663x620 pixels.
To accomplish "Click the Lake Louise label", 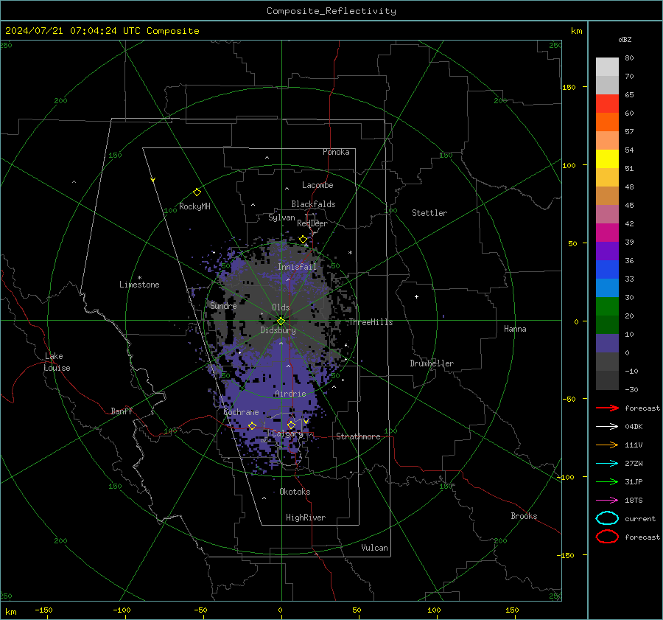I will pyautogui.click(x=57, y=362).
